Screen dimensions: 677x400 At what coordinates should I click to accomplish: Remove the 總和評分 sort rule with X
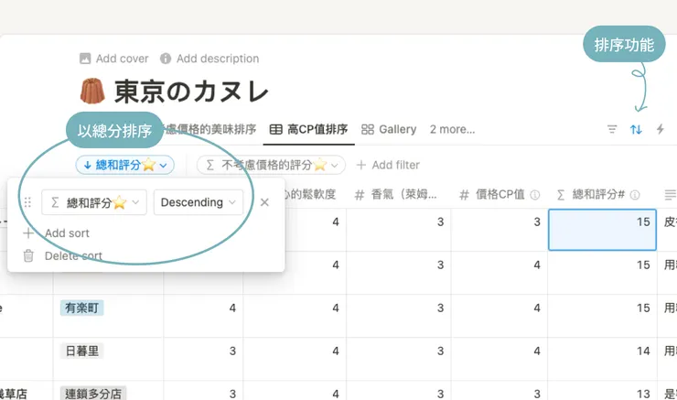(264, 202)
